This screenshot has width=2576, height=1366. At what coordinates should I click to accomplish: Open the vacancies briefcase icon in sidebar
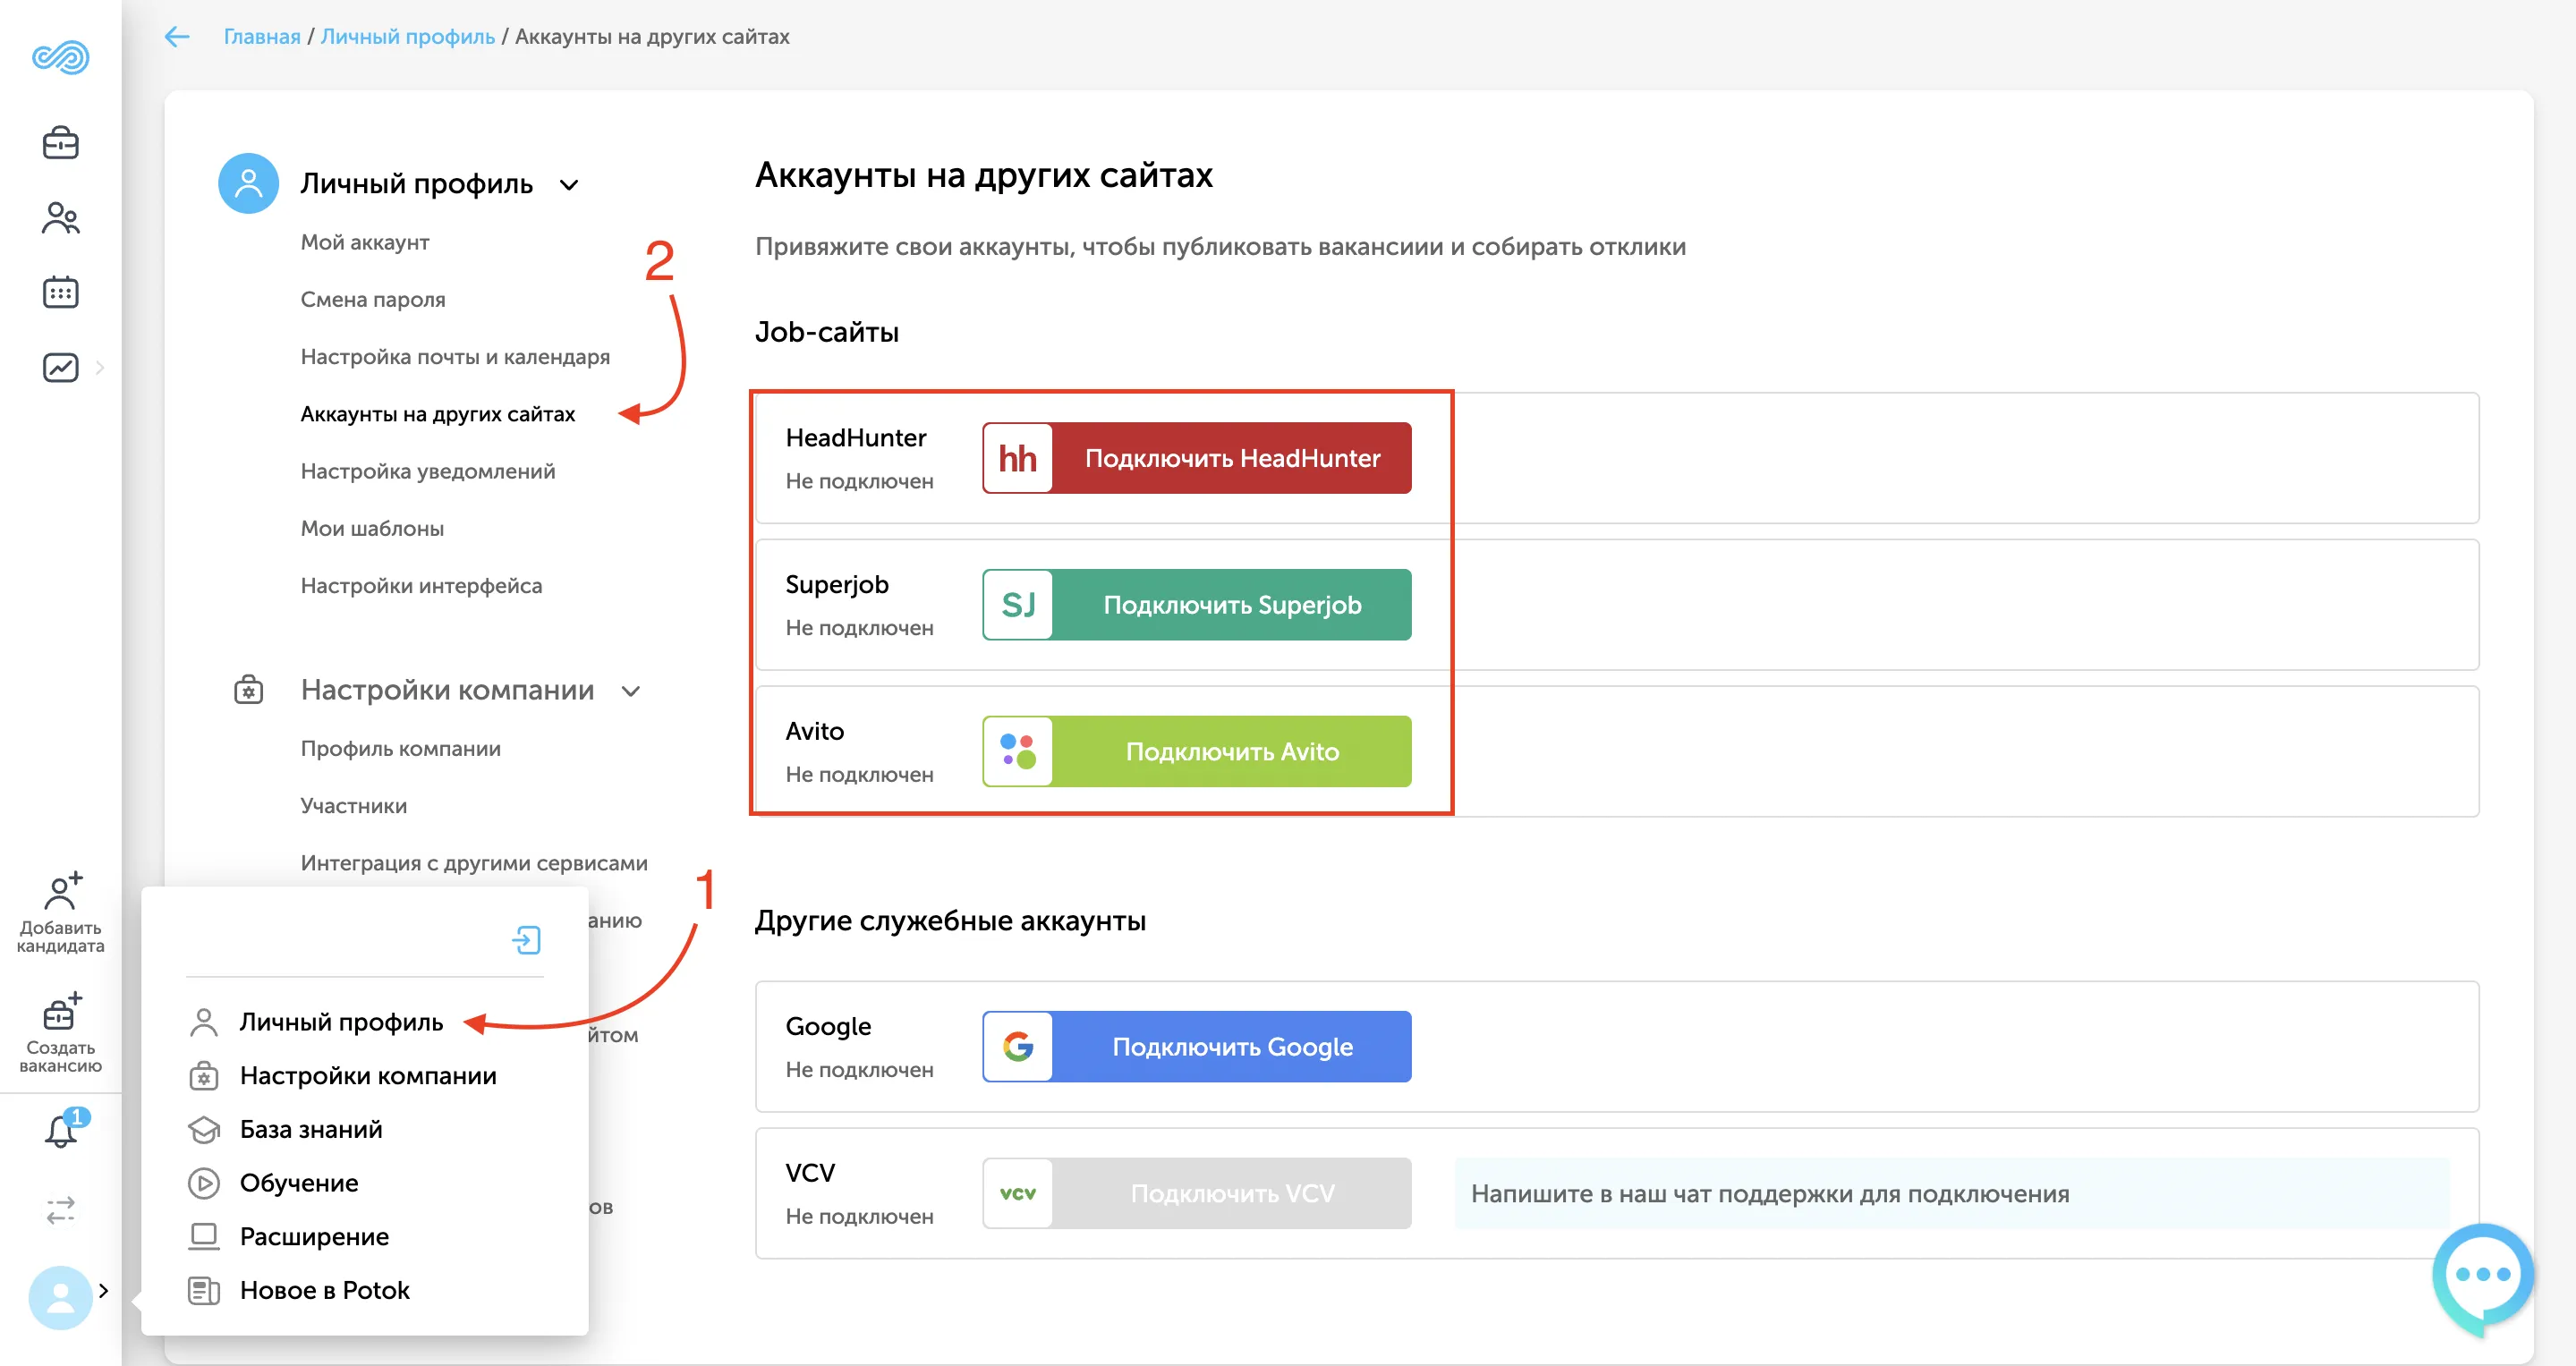(60, 143)
